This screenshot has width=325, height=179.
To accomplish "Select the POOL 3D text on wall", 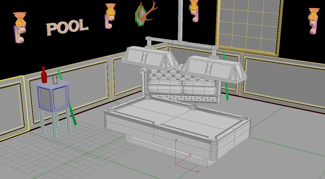I will (67, 27).
